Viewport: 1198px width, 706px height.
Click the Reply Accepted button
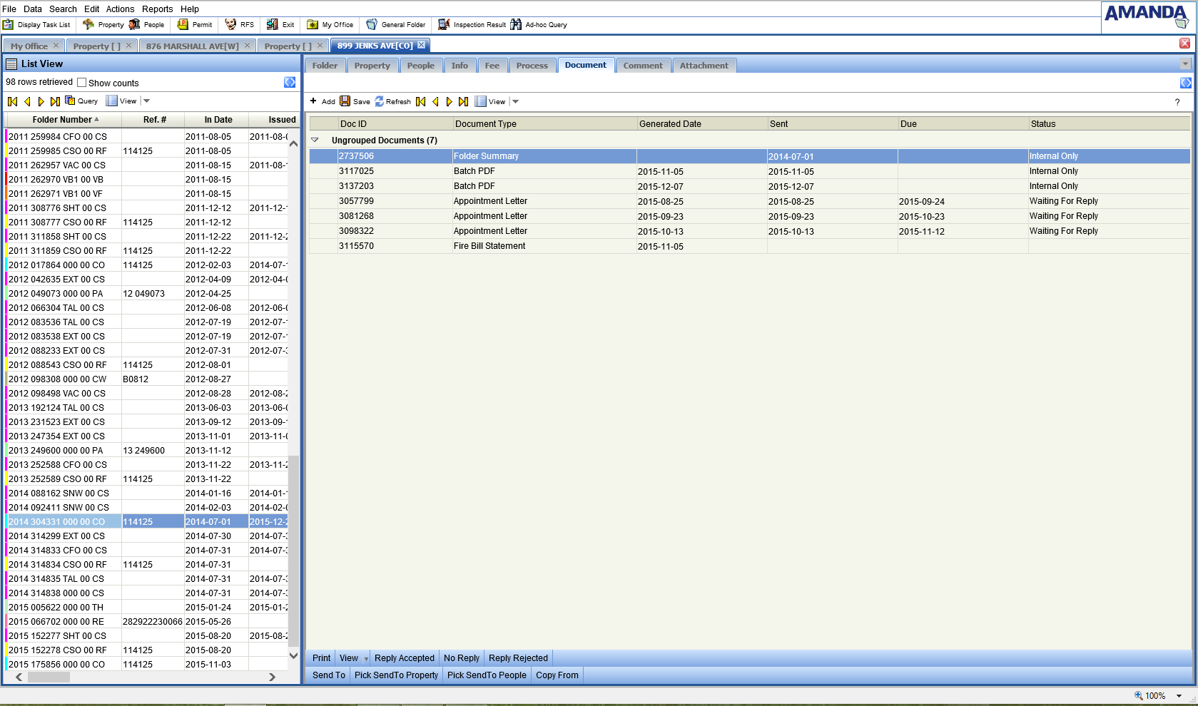click(x=404, y=658)
